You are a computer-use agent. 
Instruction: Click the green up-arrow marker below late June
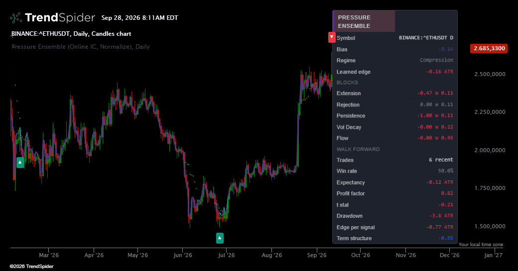point(220,238)
